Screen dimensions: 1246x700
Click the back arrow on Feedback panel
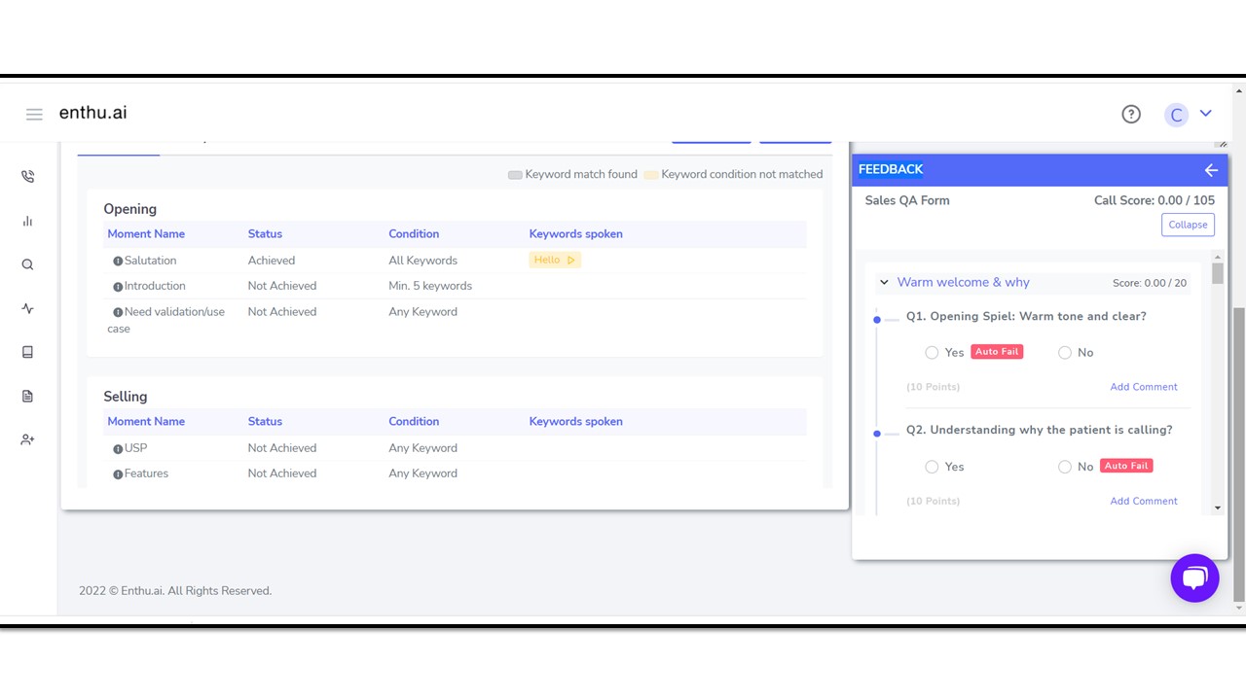click(1211, 170)
